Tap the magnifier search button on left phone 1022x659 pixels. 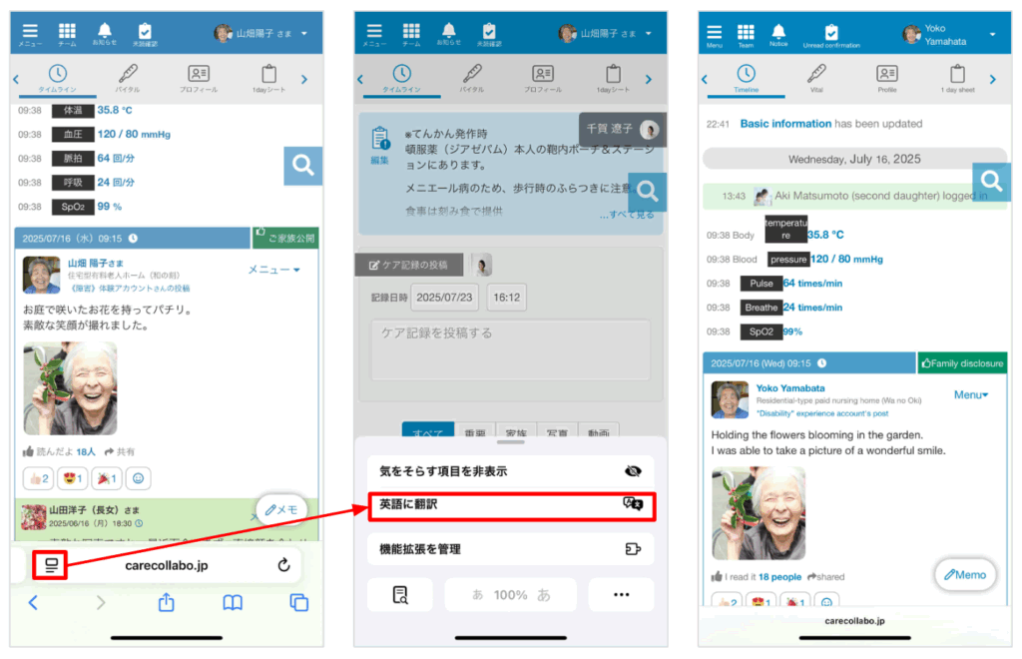click(x=303, y=166)
